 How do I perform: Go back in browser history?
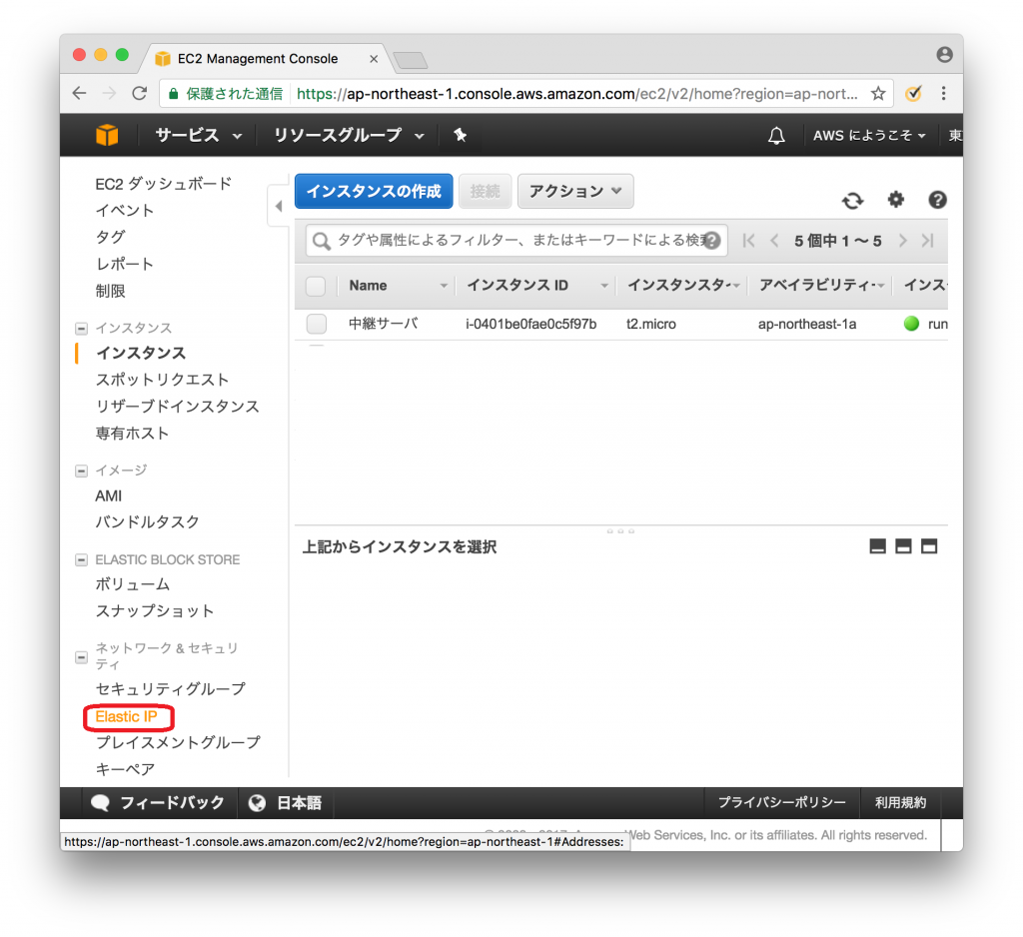(x=79, y=93)
